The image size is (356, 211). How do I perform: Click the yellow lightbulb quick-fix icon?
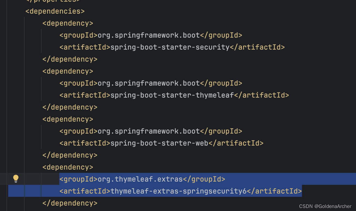click(x=16, y=179)
